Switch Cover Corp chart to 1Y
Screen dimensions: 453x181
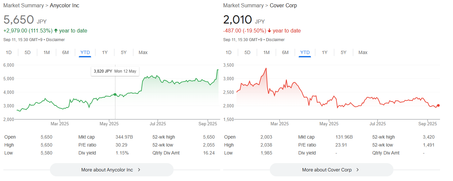tap(325, 52)
